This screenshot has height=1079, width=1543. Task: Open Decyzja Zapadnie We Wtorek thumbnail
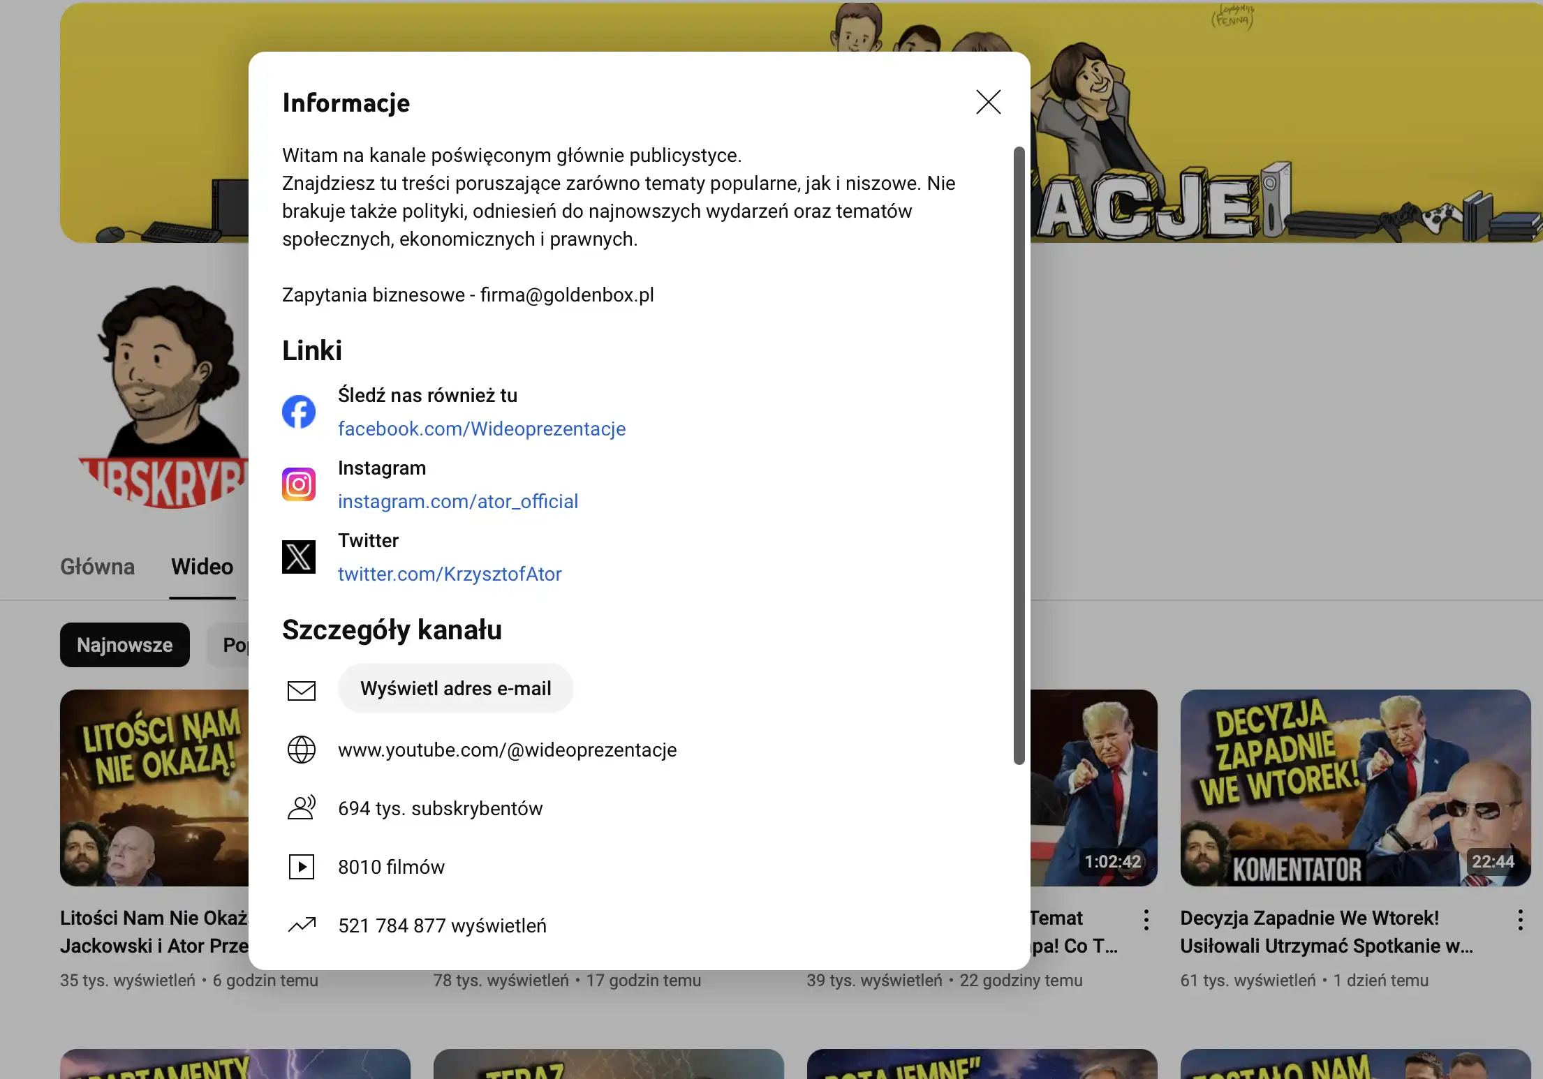[1354, 787]
